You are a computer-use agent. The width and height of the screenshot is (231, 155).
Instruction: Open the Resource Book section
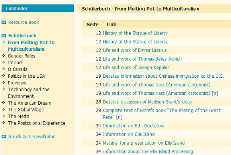pos(23,22)
